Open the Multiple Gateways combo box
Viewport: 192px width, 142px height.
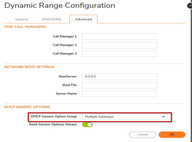point(124,117)
